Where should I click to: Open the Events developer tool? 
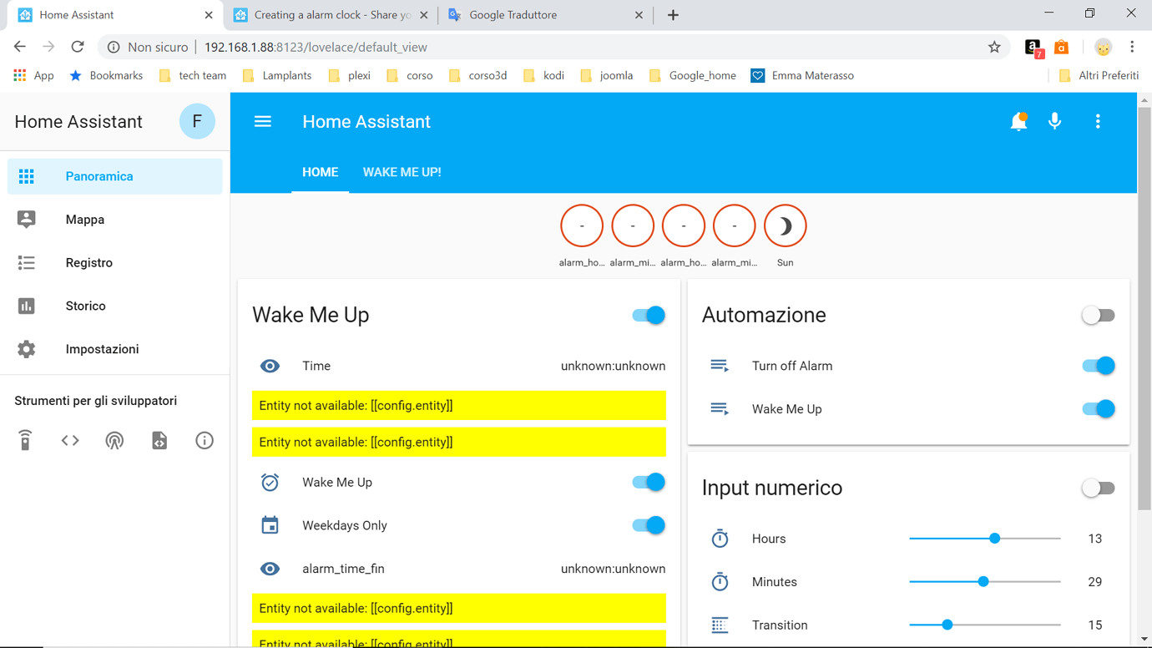(114, 440)
